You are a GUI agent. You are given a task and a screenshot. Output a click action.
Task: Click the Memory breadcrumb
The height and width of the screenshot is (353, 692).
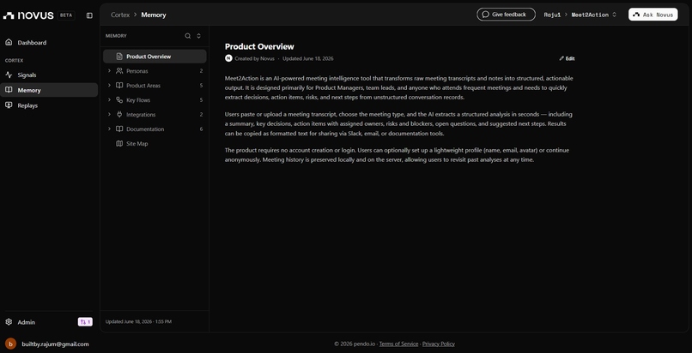click(x=154, y=15)
